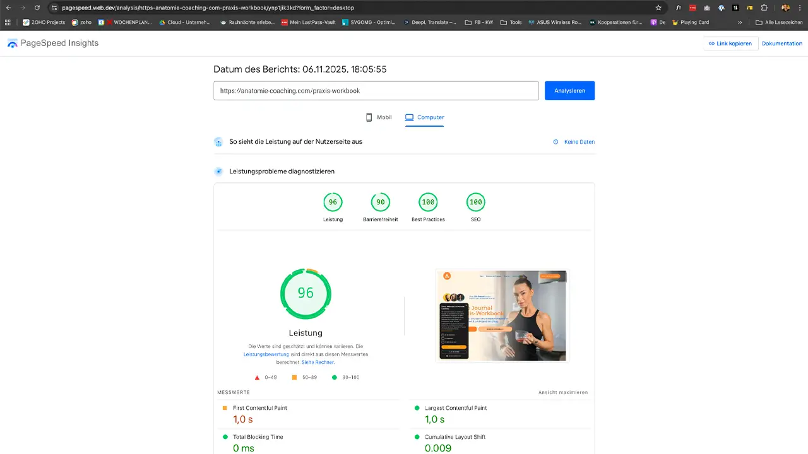Click the Leistung 96 score gauge
Image resolution: width=808 pixels, height=454 pixels.
[x=333, y=202]
